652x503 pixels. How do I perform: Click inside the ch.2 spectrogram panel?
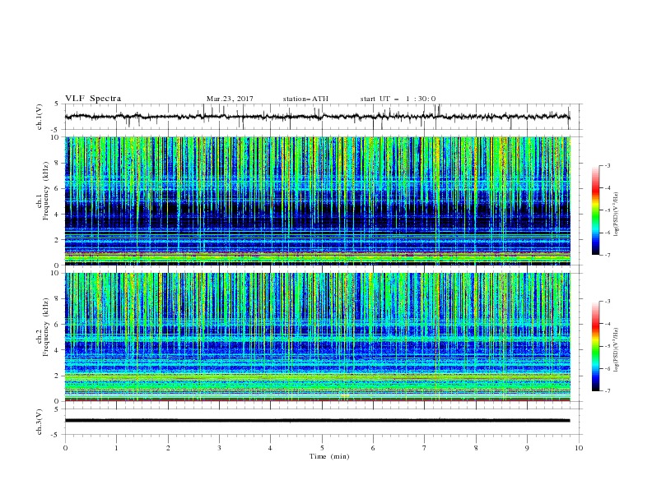[318, 337]
